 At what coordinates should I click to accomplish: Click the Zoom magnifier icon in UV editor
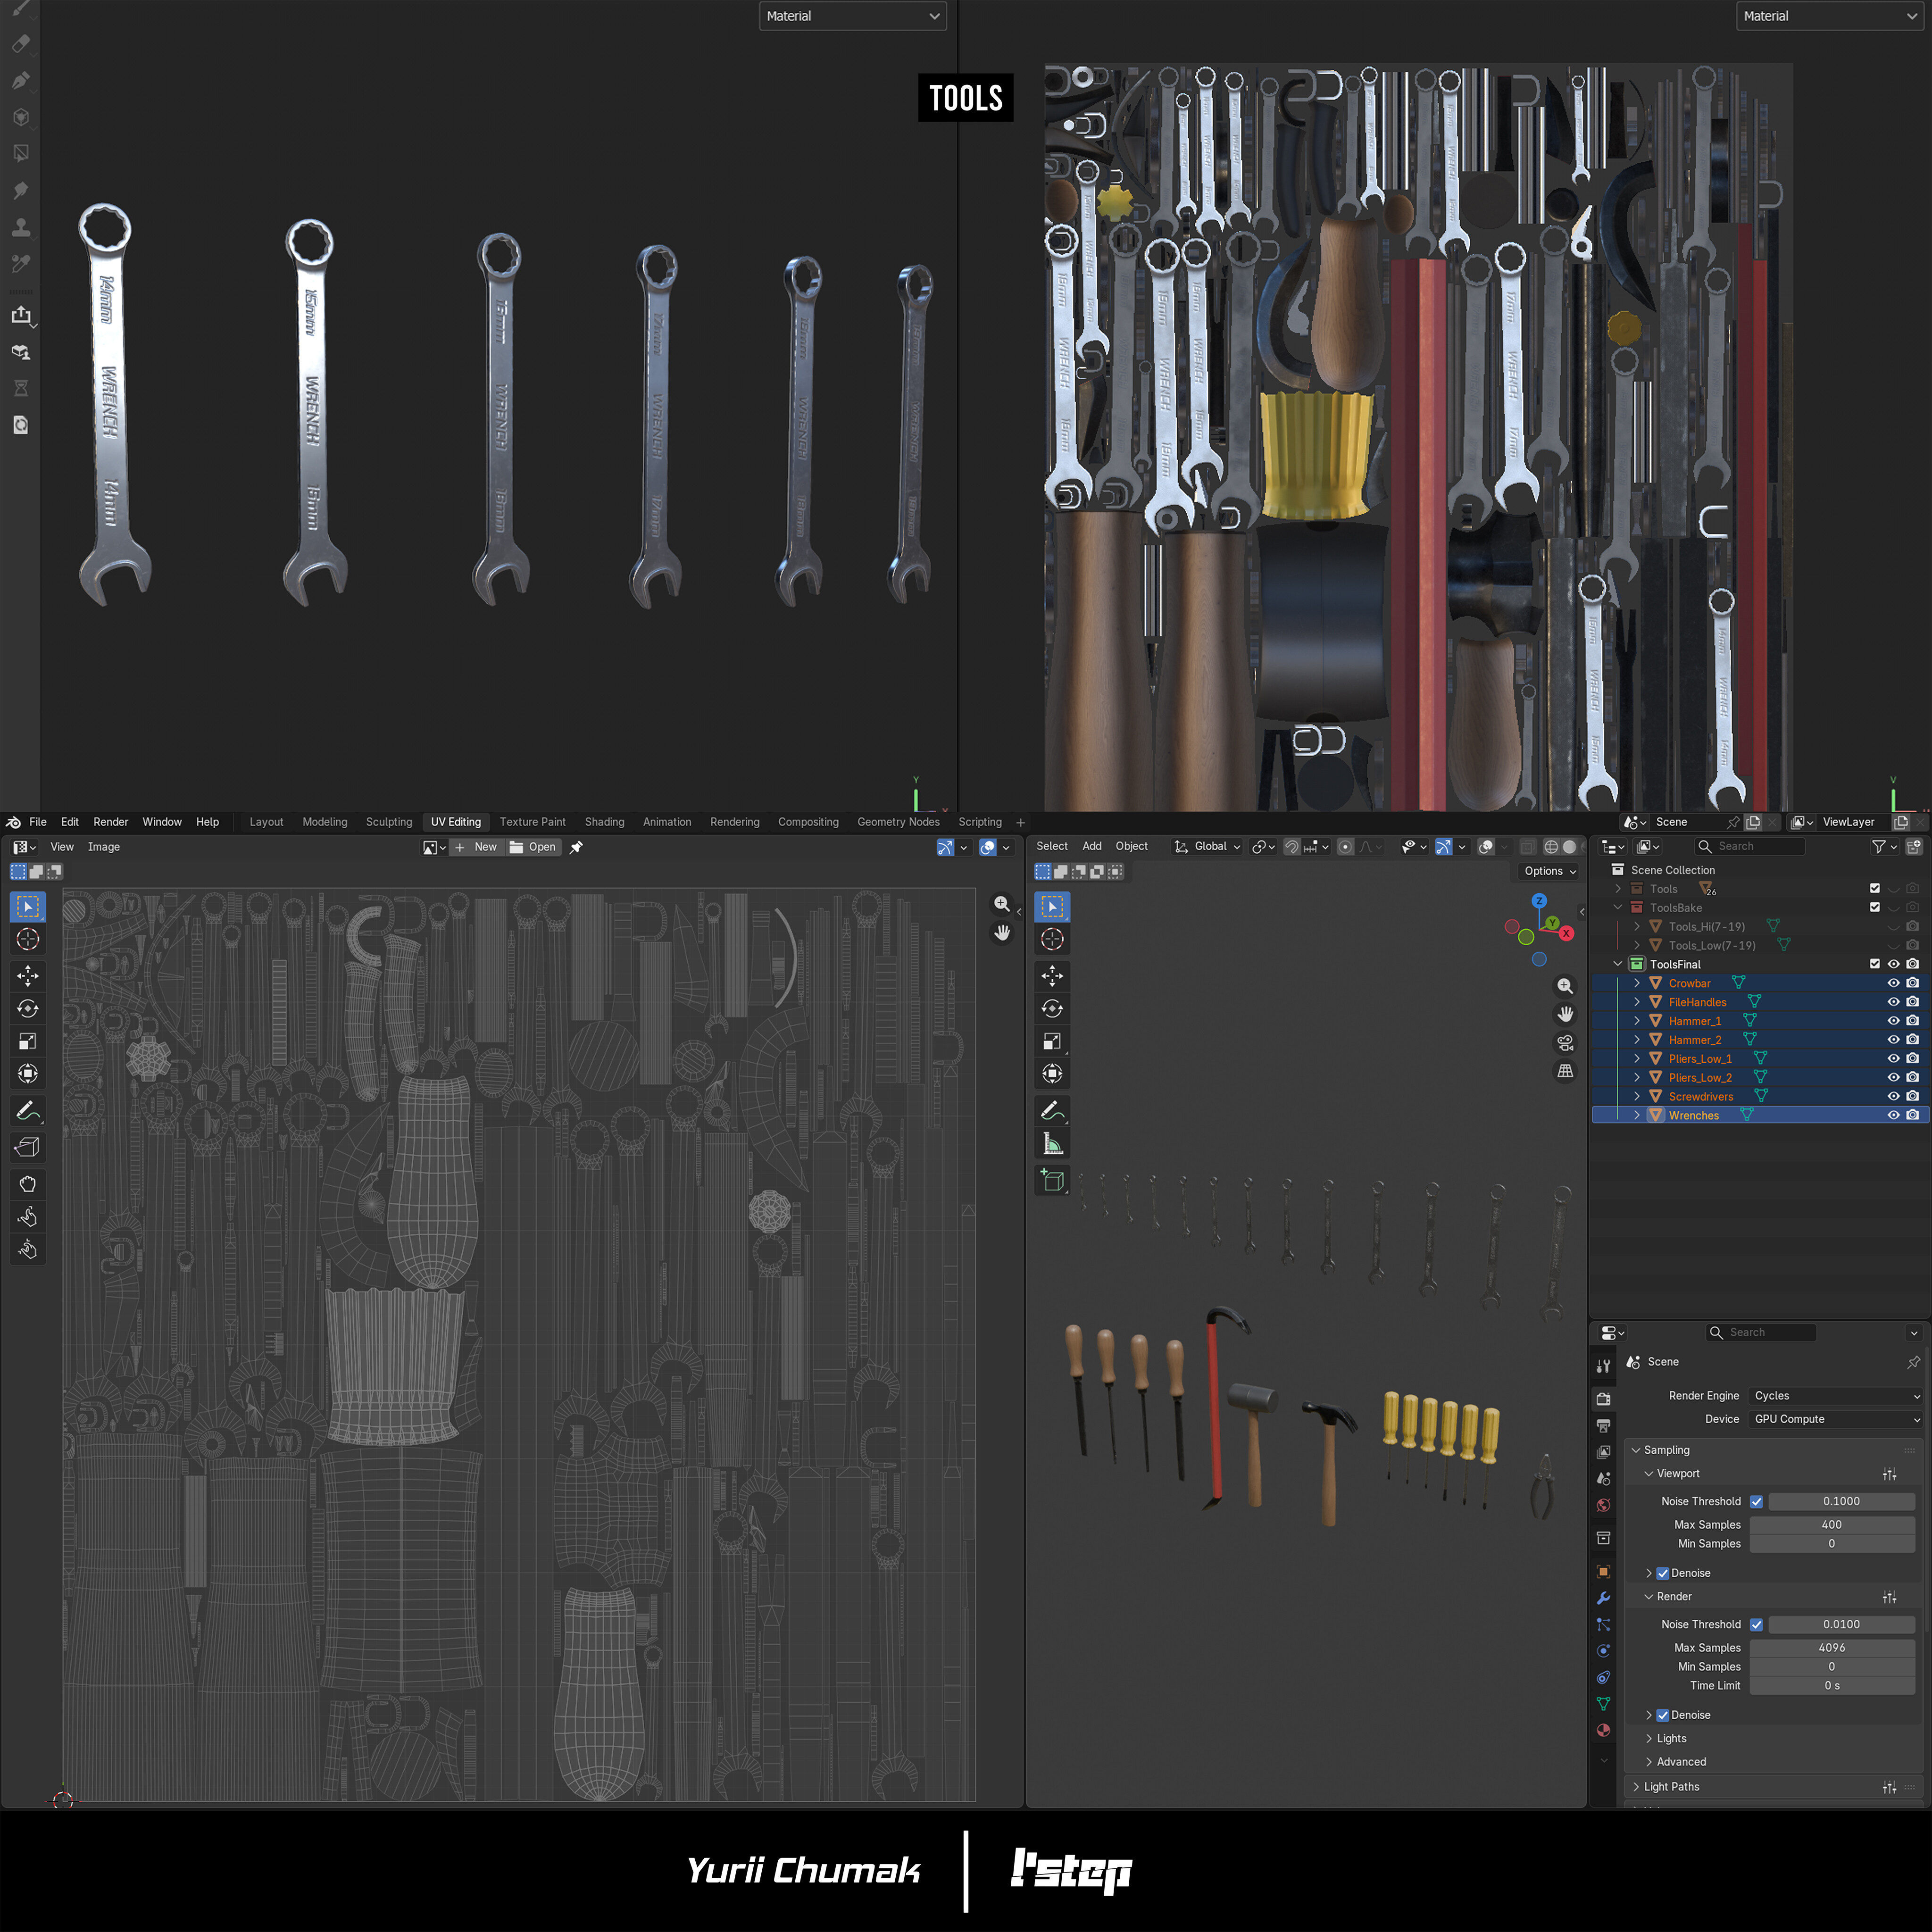(1001, 904)
